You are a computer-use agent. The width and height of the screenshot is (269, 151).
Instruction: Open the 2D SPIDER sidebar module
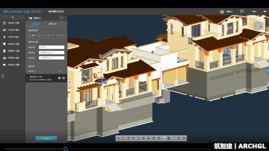click(11, 30)
